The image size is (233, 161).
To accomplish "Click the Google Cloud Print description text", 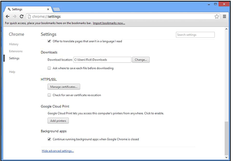I will (106, 113).
